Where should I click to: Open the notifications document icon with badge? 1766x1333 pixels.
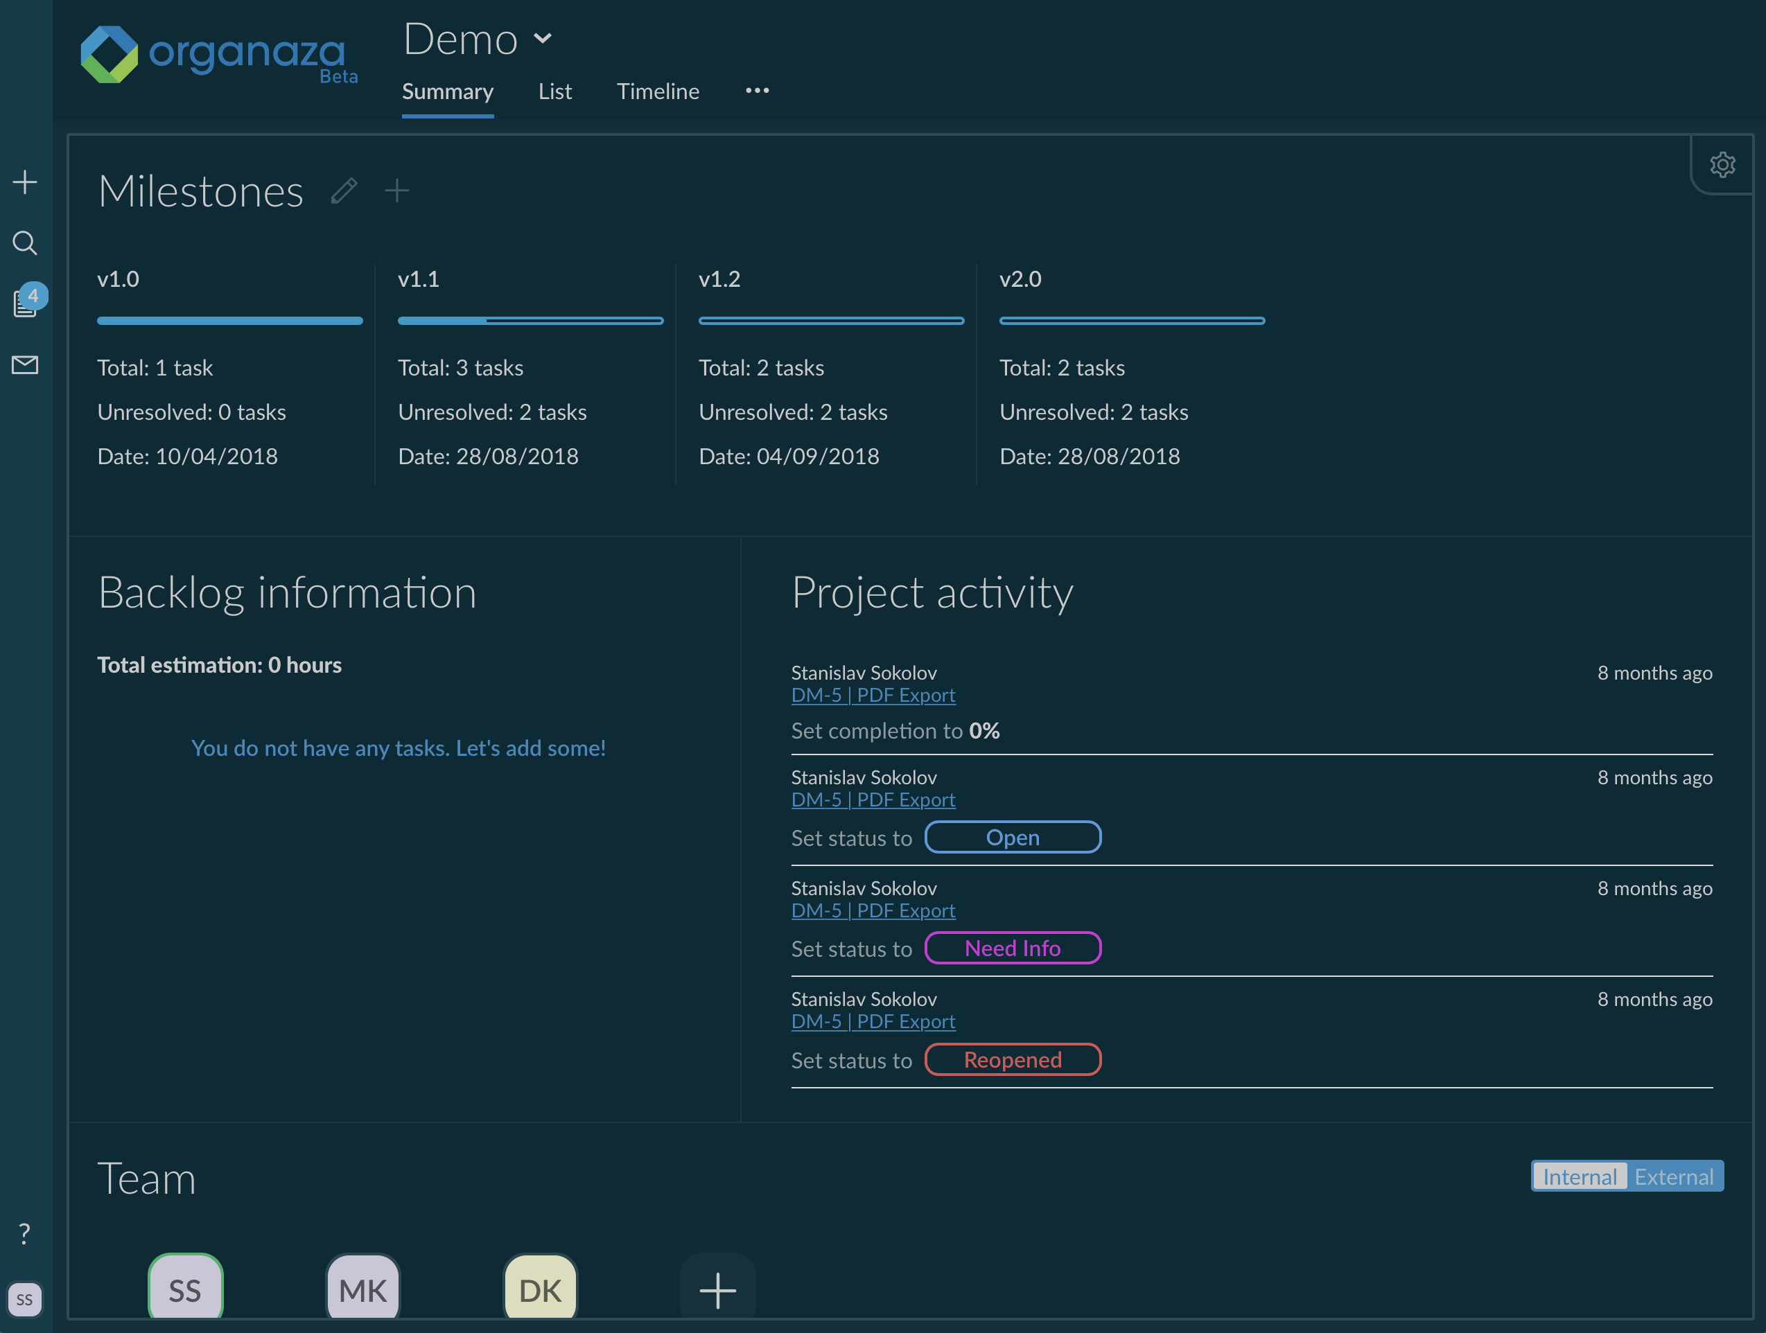[x=25, y=303]
